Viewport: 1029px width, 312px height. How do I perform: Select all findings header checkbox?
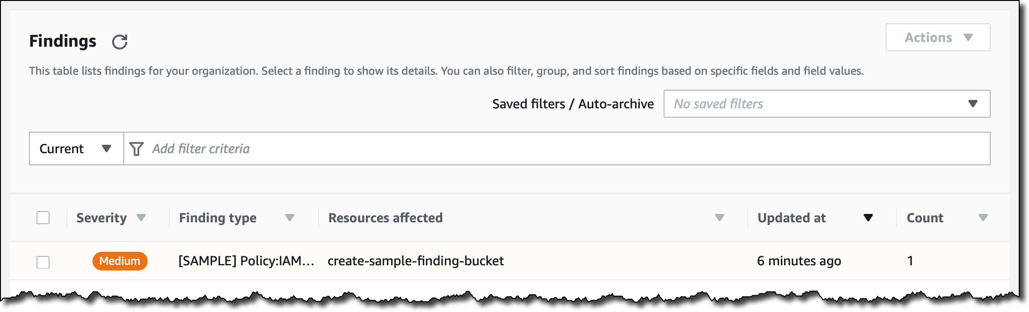(x=43, y=218)
